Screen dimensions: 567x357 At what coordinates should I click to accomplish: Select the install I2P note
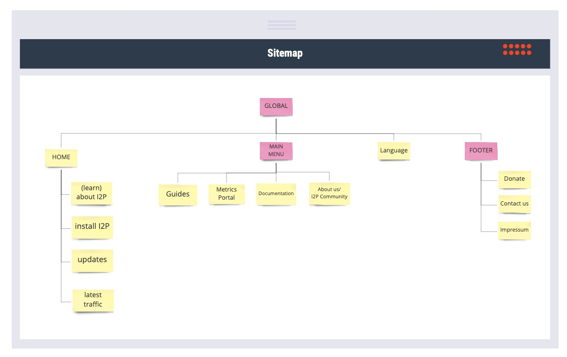tap(92, 227)
